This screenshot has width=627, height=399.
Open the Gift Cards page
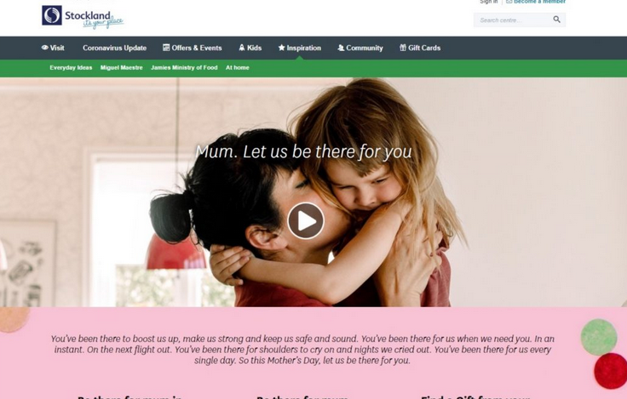pyautogui.click(x=420, y=48)
